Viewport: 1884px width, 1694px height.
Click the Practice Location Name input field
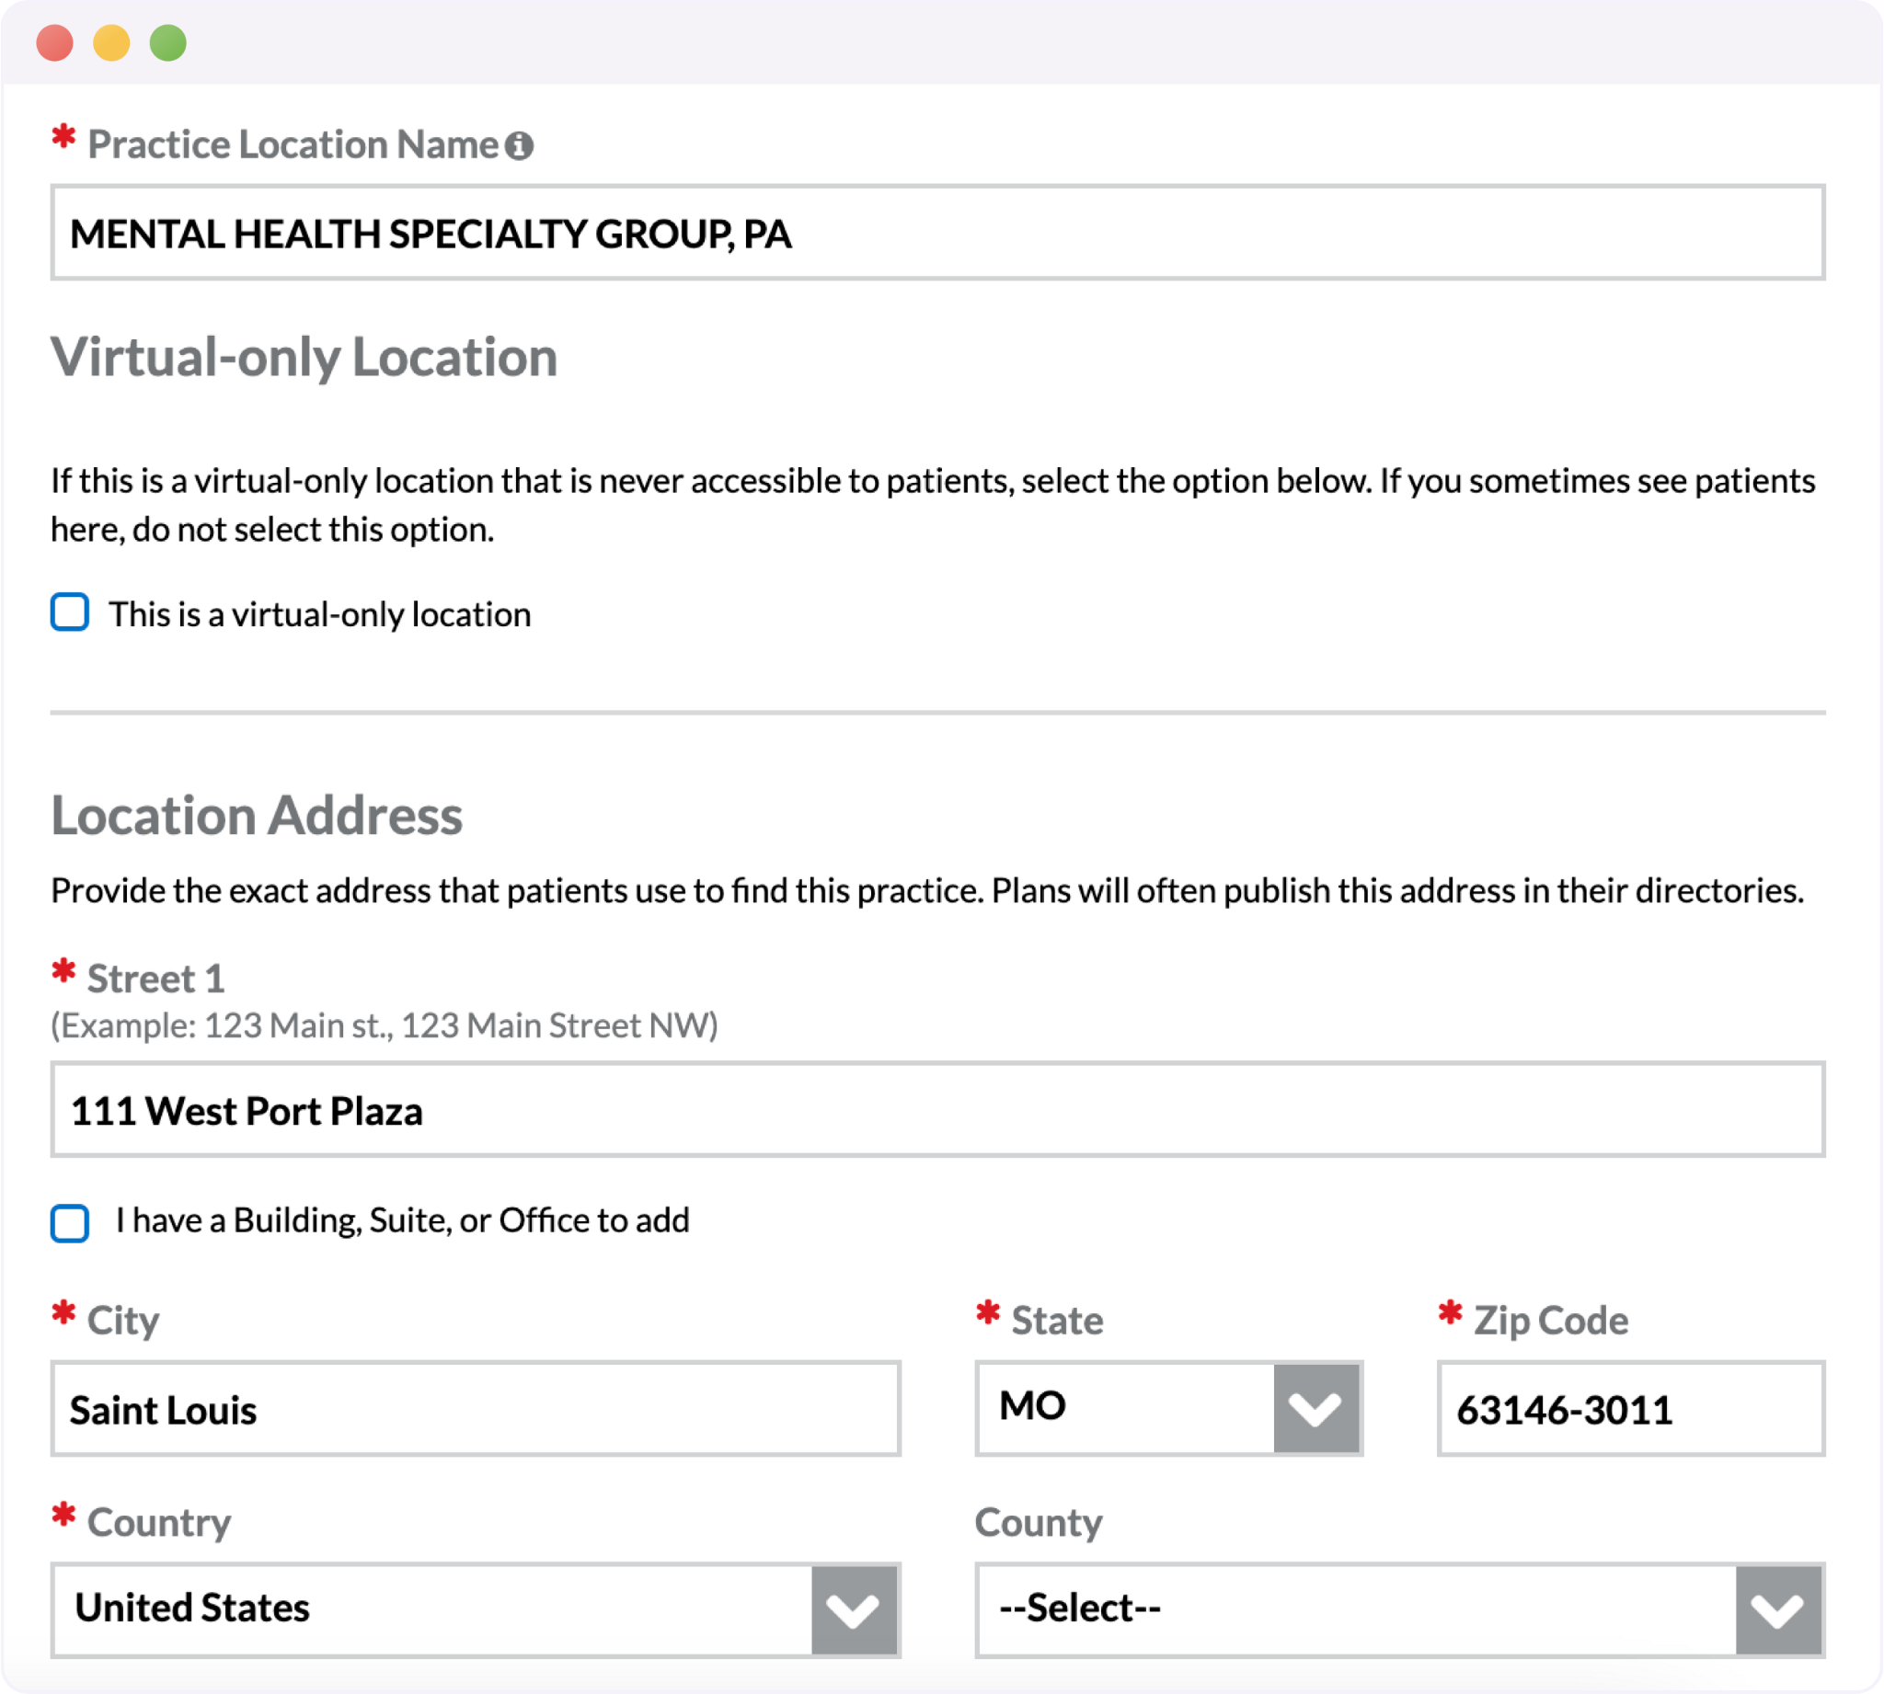pos(937,233)
